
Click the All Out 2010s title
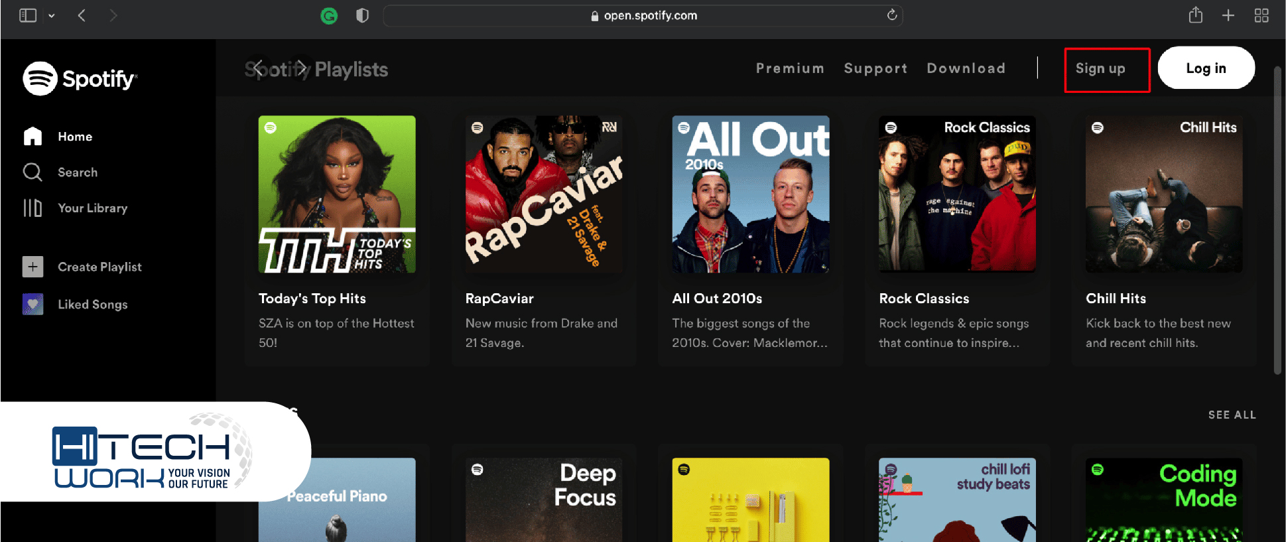[x=717, y=299]
